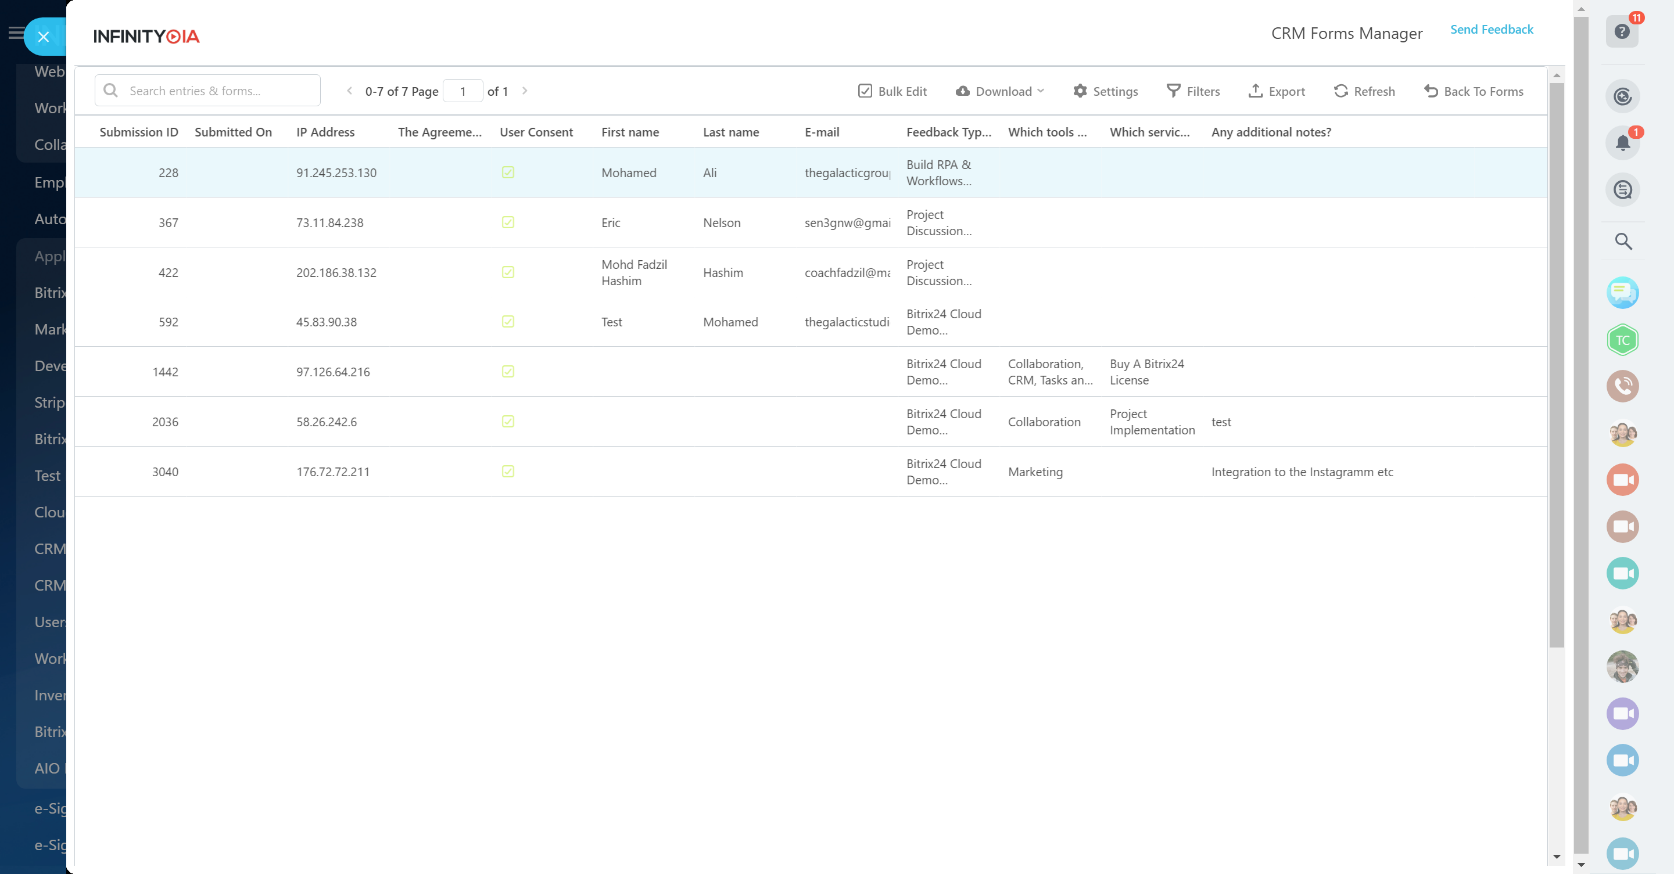The width and height of the screenshot is (1674, 874).
Task: Open Settings gear in toolbar
Action: 1080,91
